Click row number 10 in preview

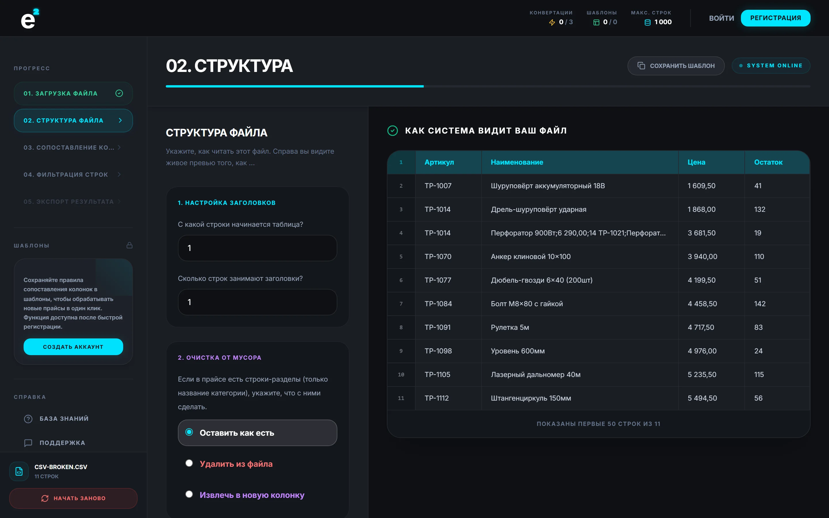coord(401,375)
